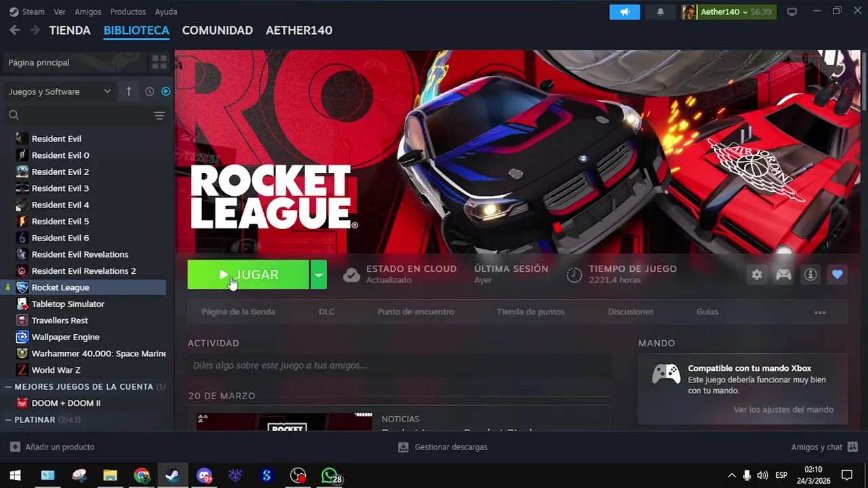This screenshot has height=488, width=868.
Task: Switch to Big Picture mode monitor icon
Action: [791, 12]
